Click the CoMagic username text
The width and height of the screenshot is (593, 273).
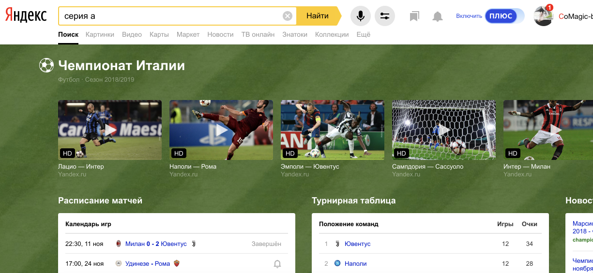pyautogui.click(x=576, y=16)
